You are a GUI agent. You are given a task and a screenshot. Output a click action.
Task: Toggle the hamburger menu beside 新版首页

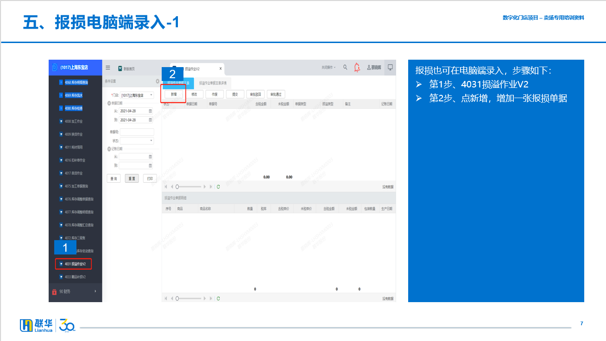(x=108, y=68)
